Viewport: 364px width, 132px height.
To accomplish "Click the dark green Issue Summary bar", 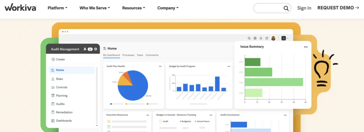I will coord(253,62).
